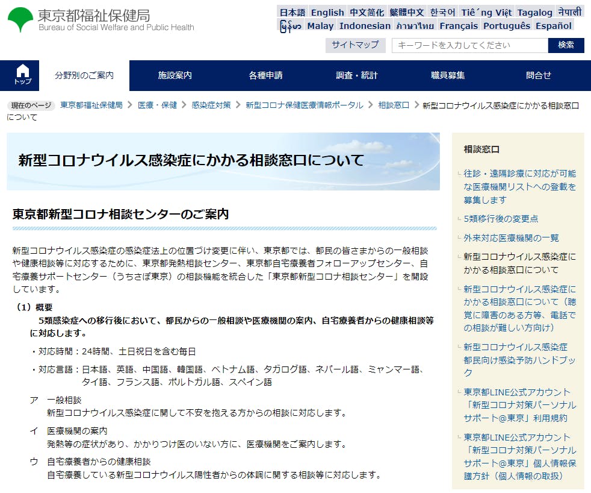Viewport: 591px width, 493px height.
Task: Select the 各種申請 menu item
Action: (x=265, y=75)
